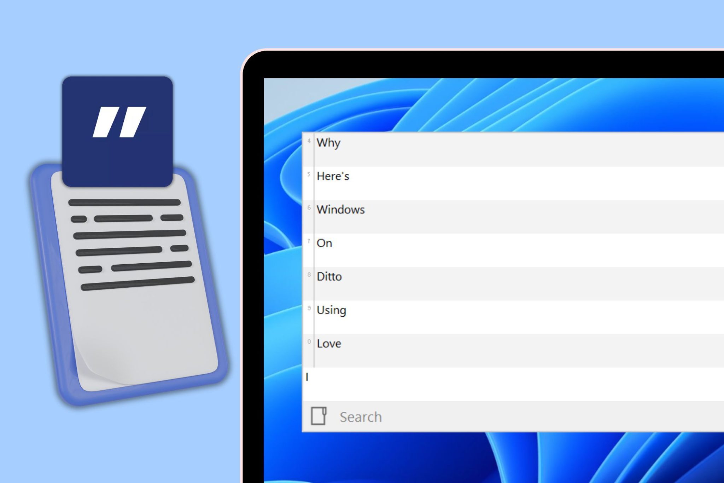Select clipboard entry row 'Here's'
This screenshot has width=724, height=483.
click(513, 176)
